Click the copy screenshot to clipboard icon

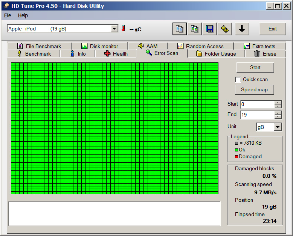pyautogui.click(x=195, y=29)
